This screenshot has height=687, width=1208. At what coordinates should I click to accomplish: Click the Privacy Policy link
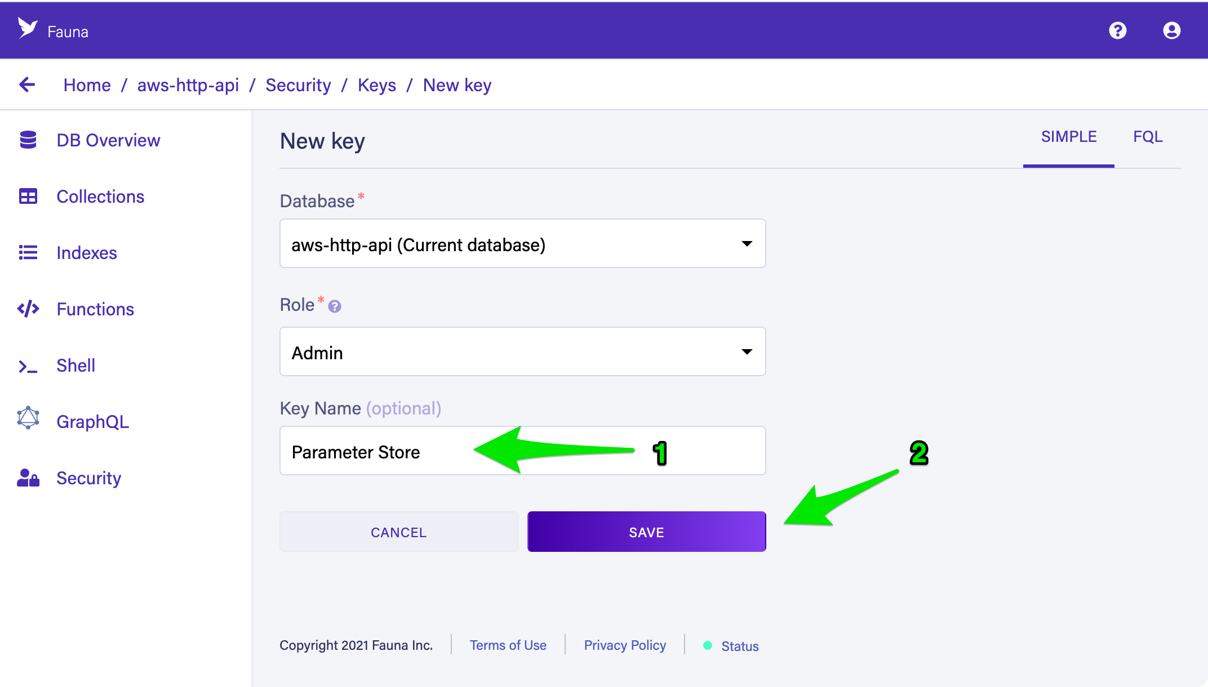[624, 645]
